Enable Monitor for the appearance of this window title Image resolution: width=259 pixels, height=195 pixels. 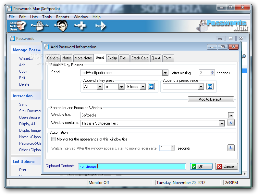pyautogui.click(x=53, y=139)
